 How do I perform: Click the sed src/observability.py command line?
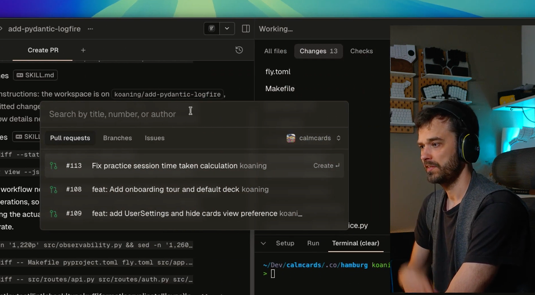point(97,245)
